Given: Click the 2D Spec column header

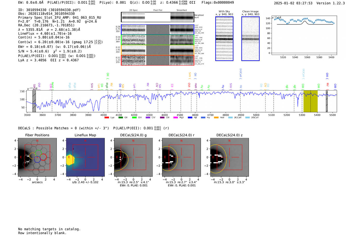Looking at the screenshot, I should pyautogui.click(x=134, y=10).
